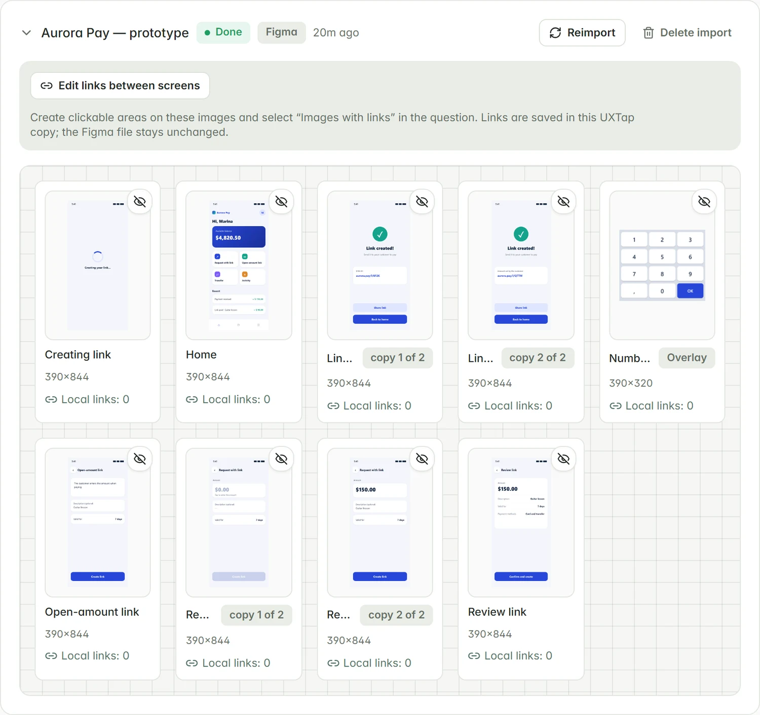The height and width of the screenshot is (715, 760).
Task: Click Local links icon under Review link
Action: tap(474, 656)
